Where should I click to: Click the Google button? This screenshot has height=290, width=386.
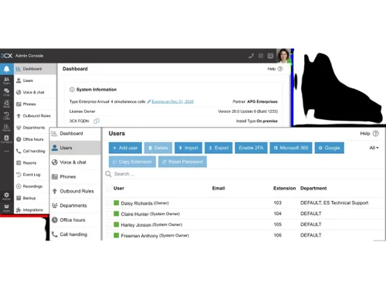click(330, 148)
